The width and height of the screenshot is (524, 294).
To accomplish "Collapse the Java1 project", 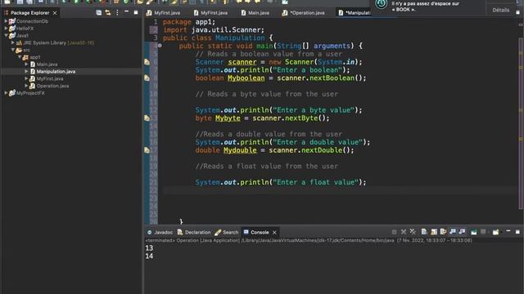I will [6, 35].
